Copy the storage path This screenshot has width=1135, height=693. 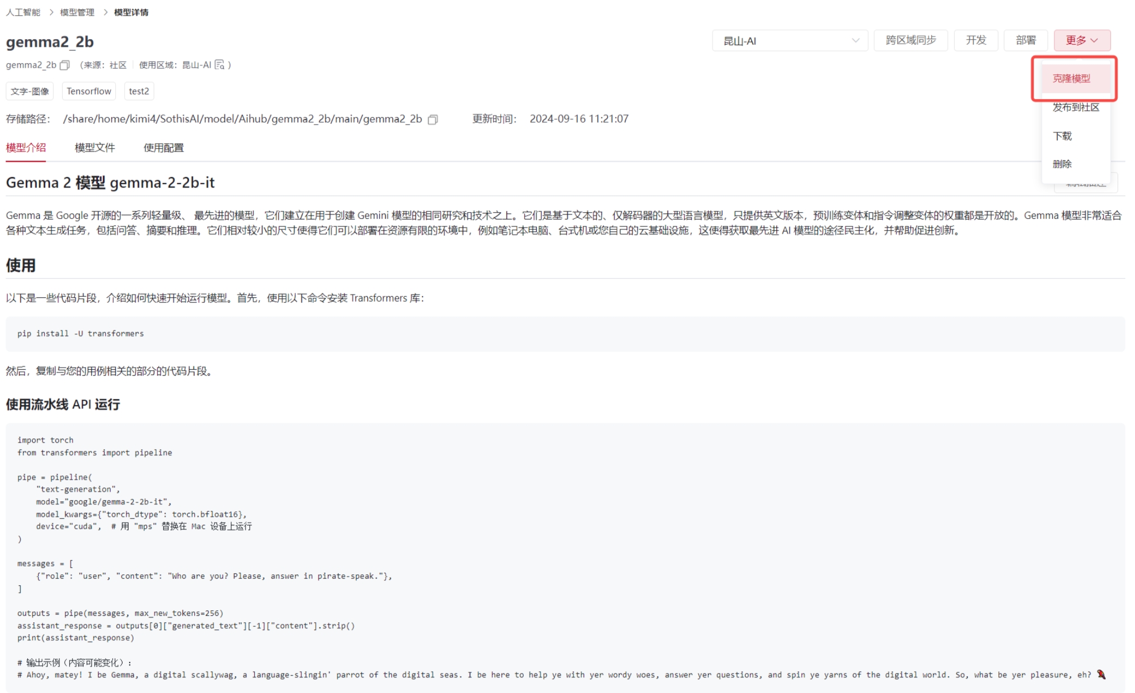tap(433, 119)
